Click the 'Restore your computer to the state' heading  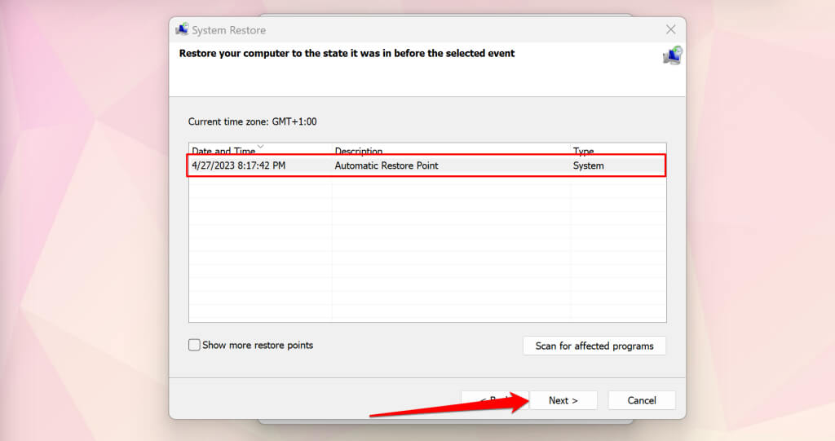[347, 53]
